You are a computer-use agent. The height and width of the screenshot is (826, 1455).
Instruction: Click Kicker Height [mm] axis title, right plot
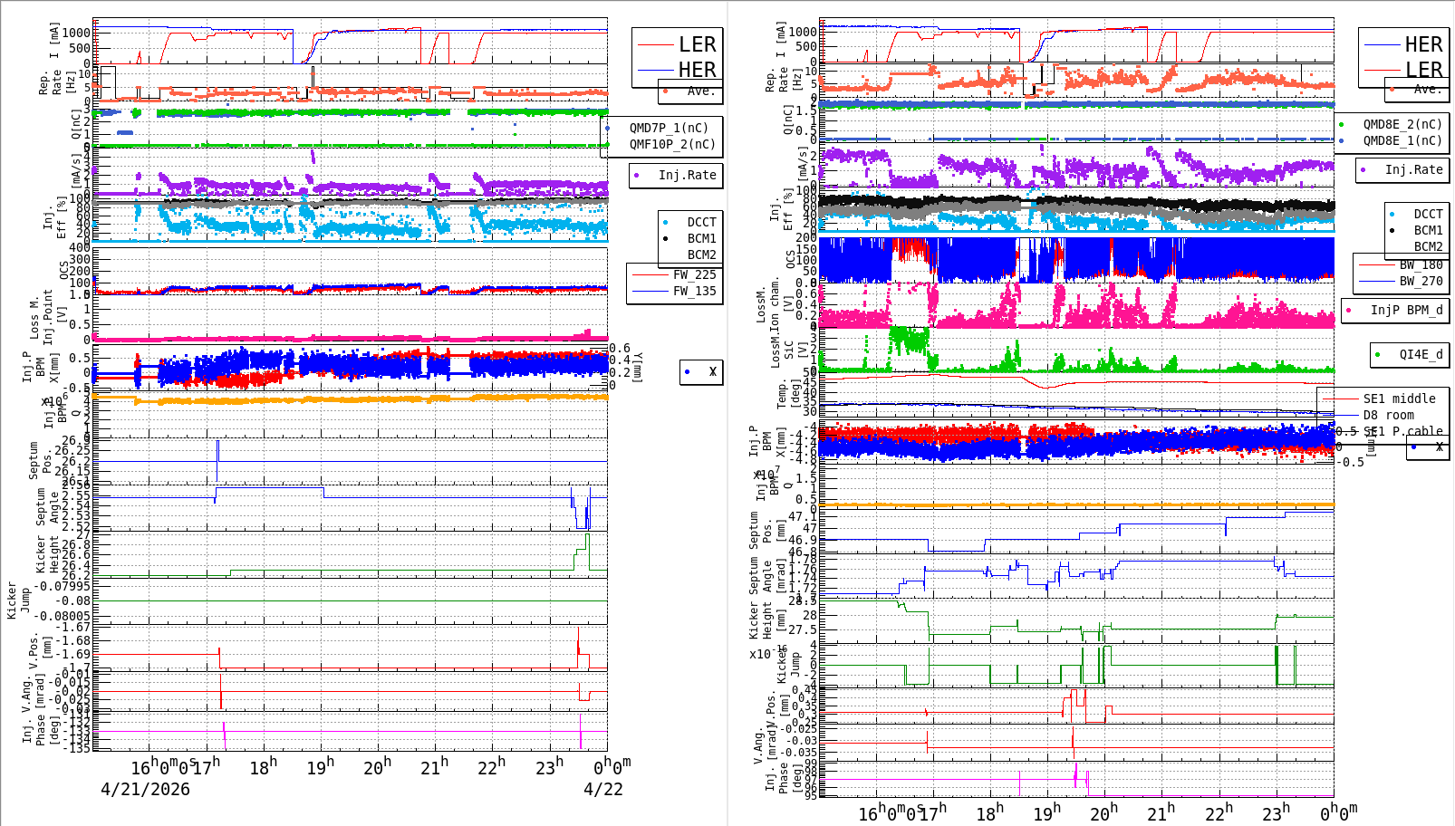(766, 620)
